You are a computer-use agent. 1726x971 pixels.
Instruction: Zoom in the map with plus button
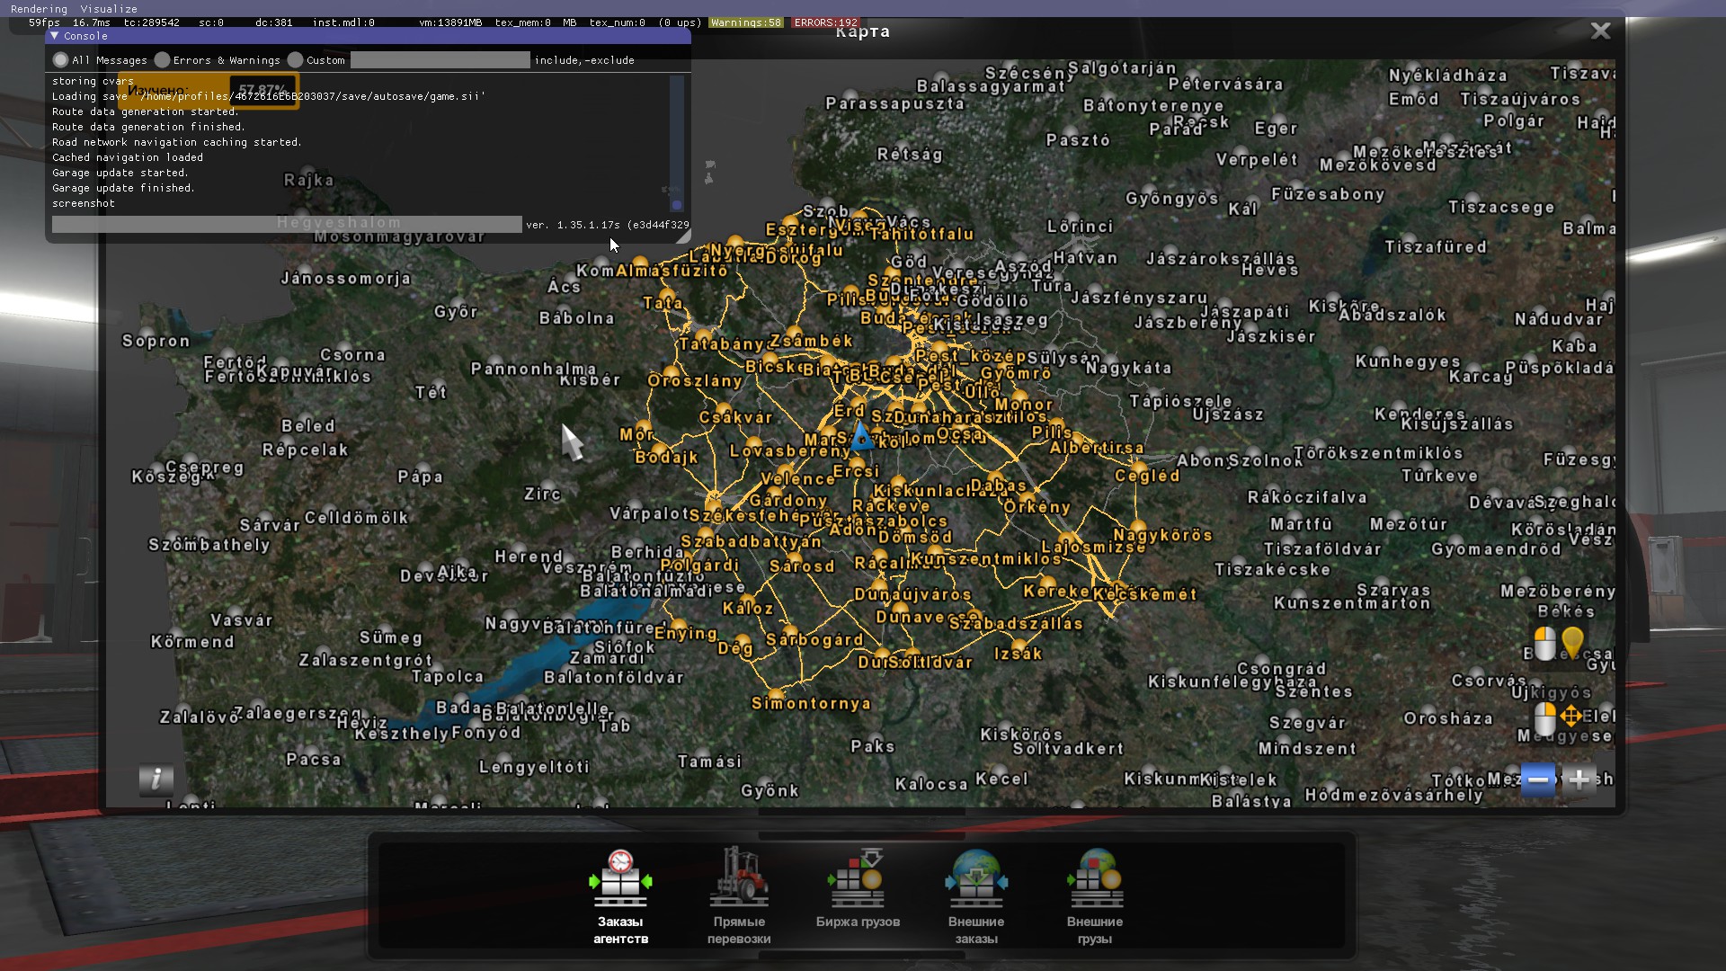1579,779
